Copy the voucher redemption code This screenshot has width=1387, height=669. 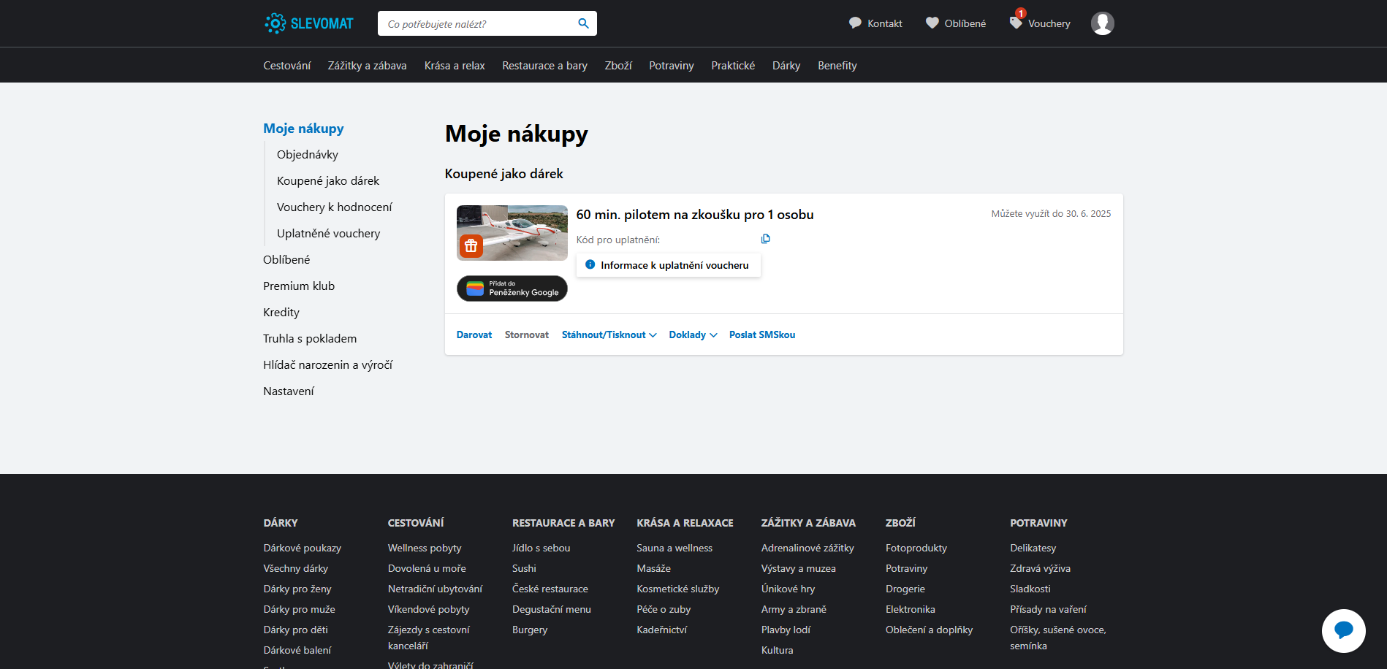(x=765, y=239)
